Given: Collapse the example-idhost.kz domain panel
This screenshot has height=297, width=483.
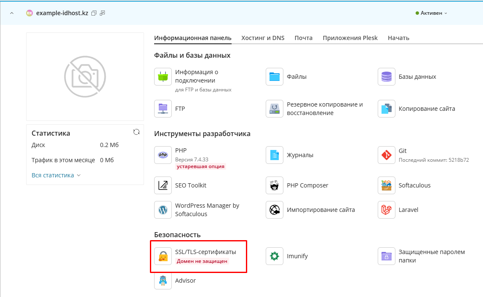Looking at the screenshot, I should click(12, 13).
